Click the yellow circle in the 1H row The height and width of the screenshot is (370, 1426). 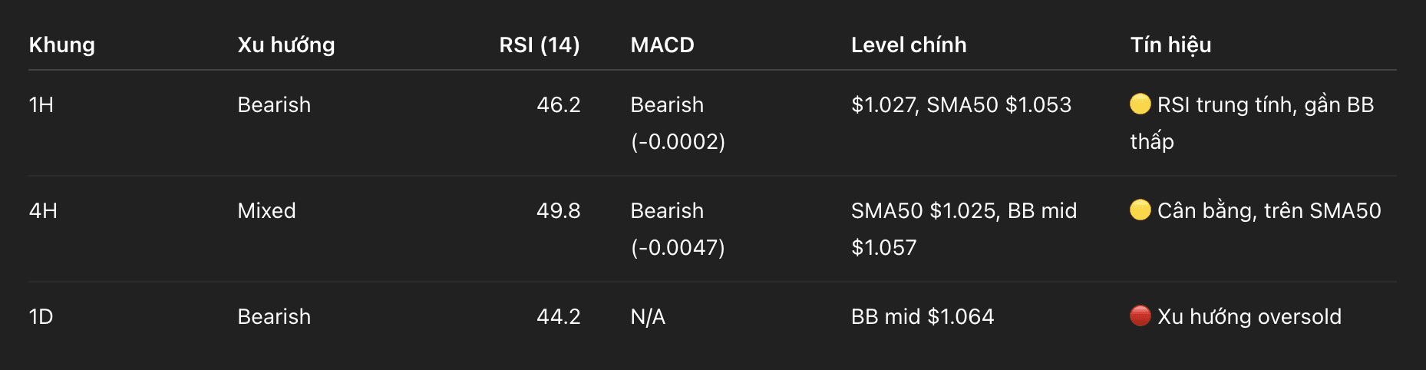[x=1140, y=104]
